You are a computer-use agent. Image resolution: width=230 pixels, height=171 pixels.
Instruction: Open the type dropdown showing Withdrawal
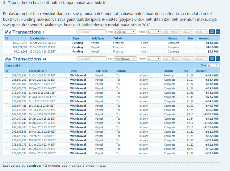pyautogui.click(x=125, y=59)
